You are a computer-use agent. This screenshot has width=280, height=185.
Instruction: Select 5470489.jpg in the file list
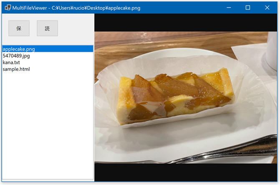pyautogui.click(x=48, y=56)
